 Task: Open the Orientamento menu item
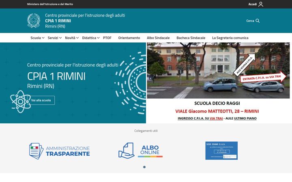129,38
